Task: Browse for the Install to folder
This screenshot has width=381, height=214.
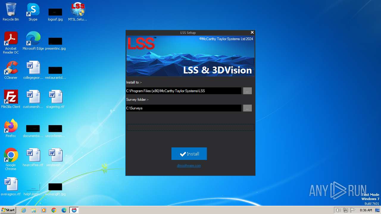Action: coord(247,91)
